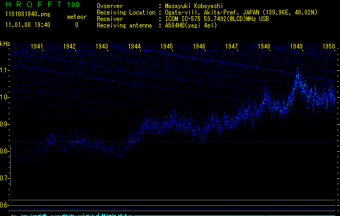Image resolution: width=340 pixels, height=216 pixels.
Task: Click the 0.7 frequency axis label
Action: pyautogui.click(x=4, y=178)
